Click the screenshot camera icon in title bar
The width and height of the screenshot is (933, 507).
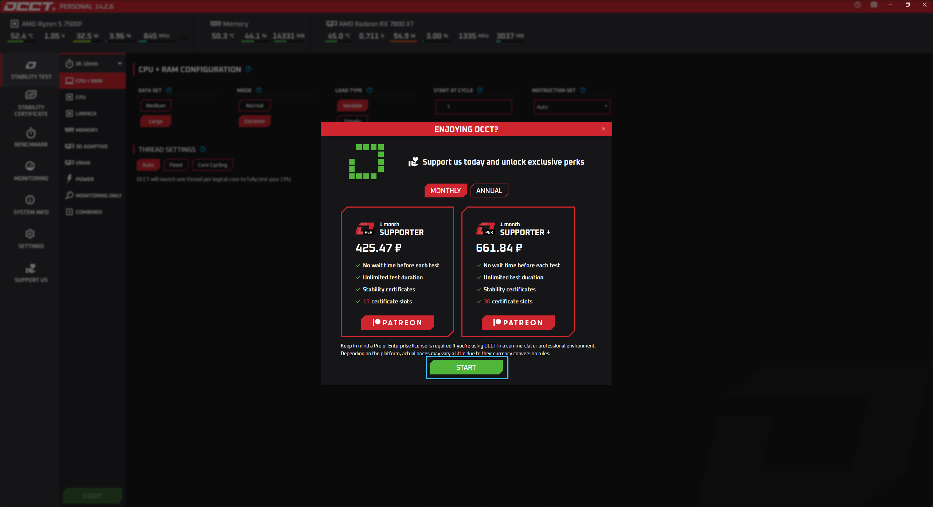(x=874, y=5)
